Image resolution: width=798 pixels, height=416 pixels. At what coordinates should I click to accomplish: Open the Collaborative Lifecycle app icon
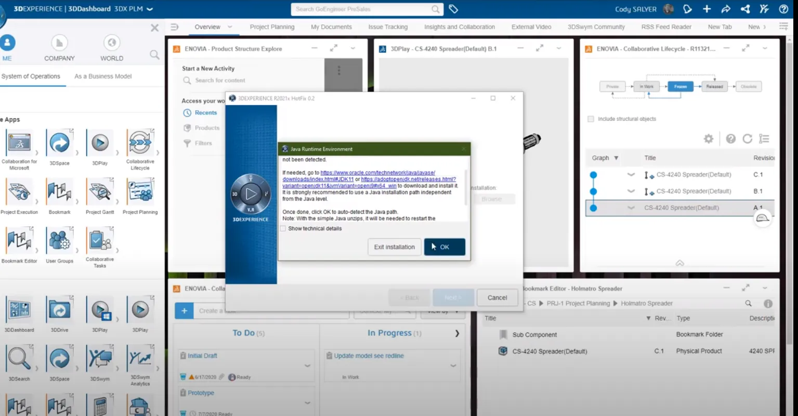(140, 143)
